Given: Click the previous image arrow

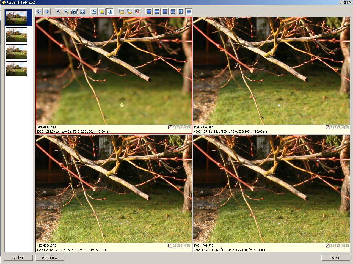Looking at the screenshot, I should pyautogui.click(x=39, y=12).
